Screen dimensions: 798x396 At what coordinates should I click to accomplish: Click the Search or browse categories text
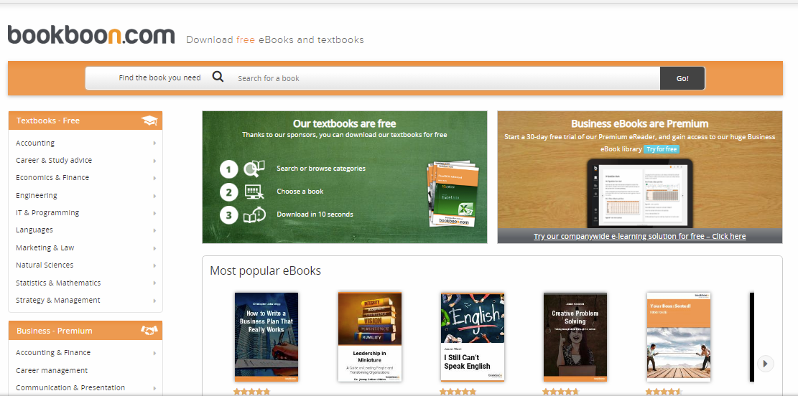point(321,169)
